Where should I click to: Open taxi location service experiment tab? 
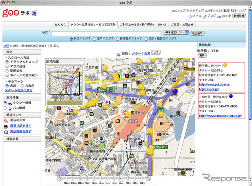coord(93,24)
